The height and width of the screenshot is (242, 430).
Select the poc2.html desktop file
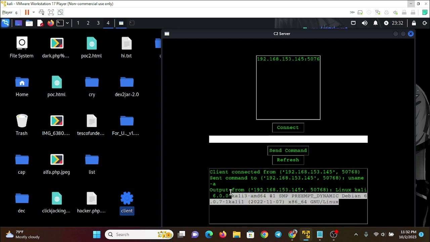(91, 47)
